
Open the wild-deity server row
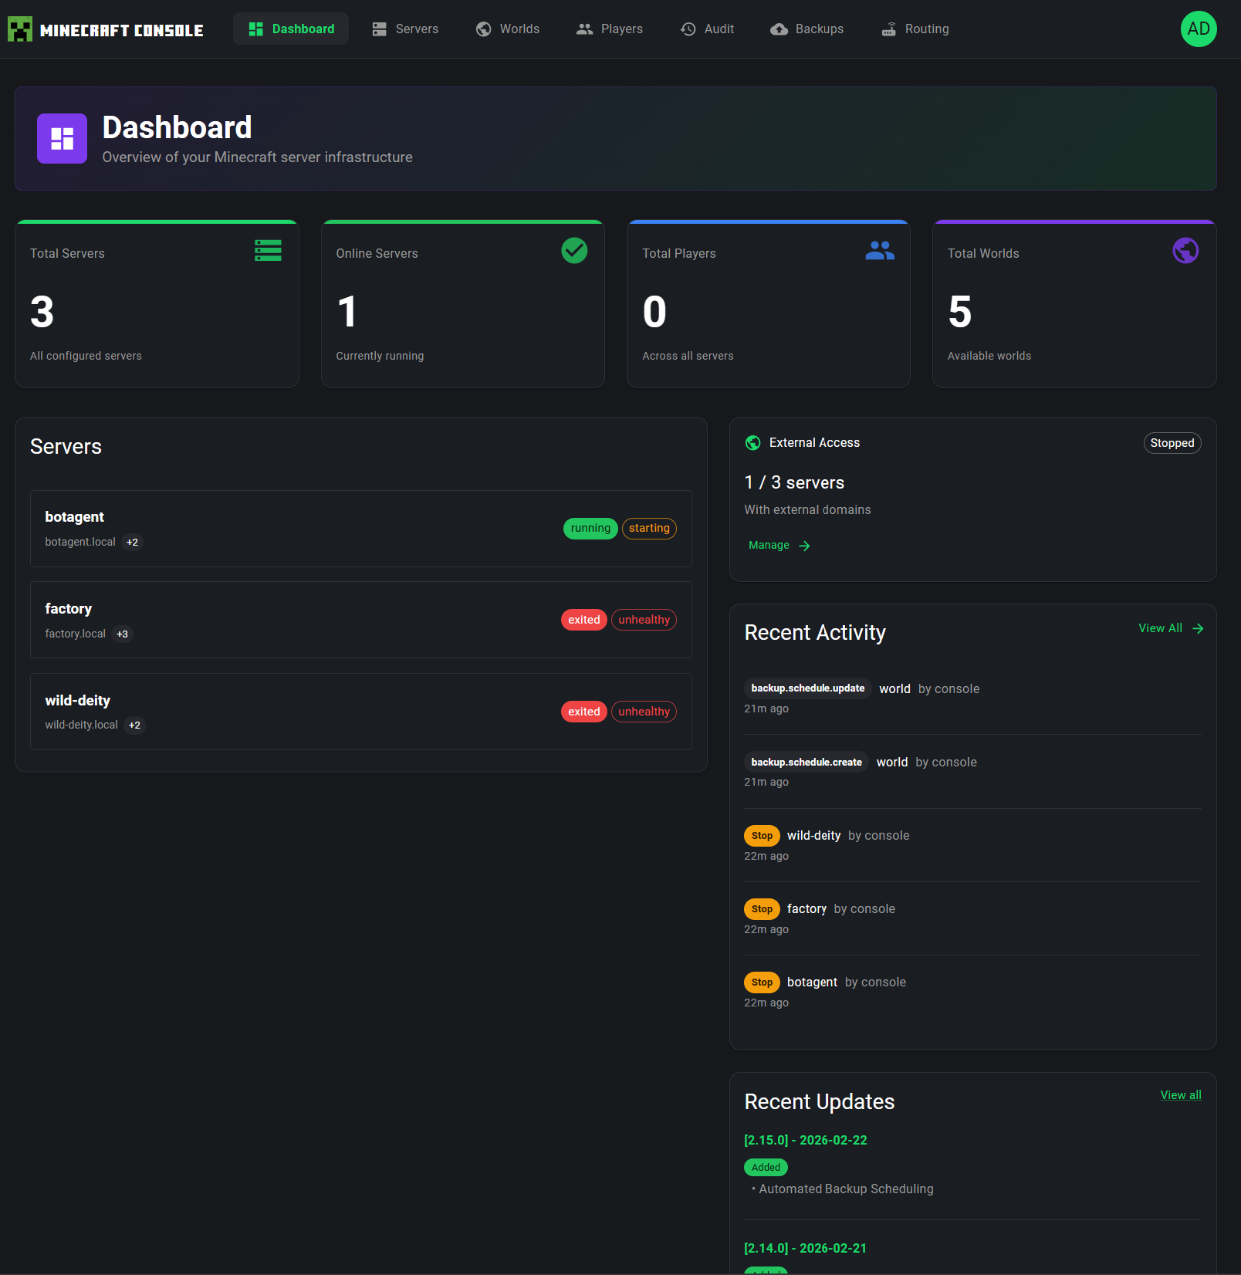click(x=361, y=712)
